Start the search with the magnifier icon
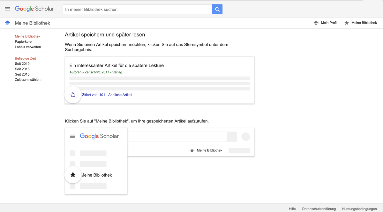Image resolution: width=383 pixels, height=212 pixels. (217, 9)
